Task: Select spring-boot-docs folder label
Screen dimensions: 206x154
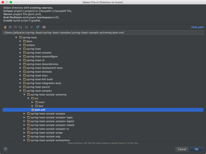Action: tap(37, 76)
